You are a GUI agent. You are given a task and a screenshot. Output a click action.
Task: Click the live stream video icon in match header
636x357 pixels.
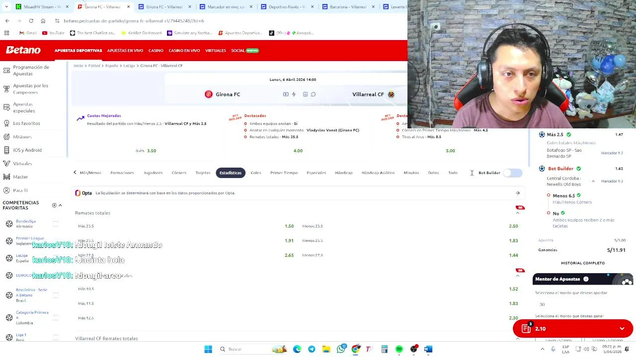point(286,94)
